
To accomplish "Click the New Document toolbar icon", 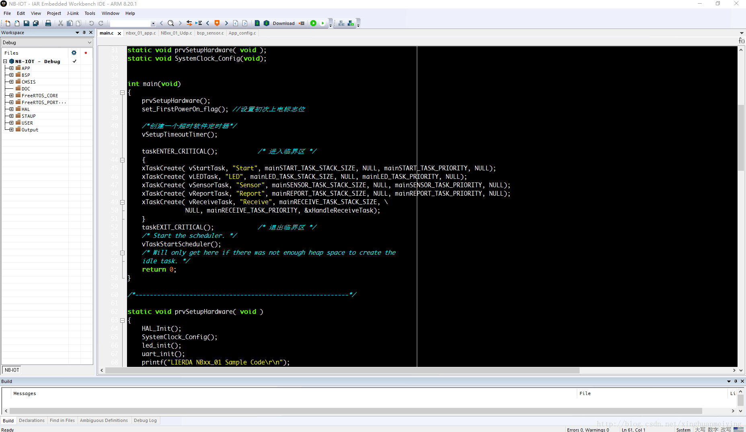I will [8, 23].
